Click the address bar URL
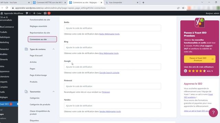The height and width of the screenshot is (123, 220). (x=60, y=8)
